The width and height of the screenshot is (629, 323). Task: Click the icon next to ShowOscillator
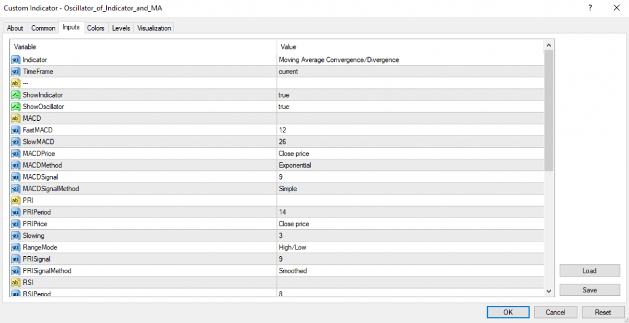(x=15, y=107)
